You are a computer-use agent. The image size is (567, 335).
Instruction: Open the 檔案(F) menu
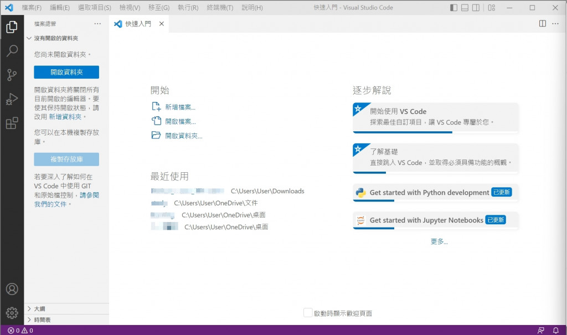pyautogui.click(x=32, y=8)
